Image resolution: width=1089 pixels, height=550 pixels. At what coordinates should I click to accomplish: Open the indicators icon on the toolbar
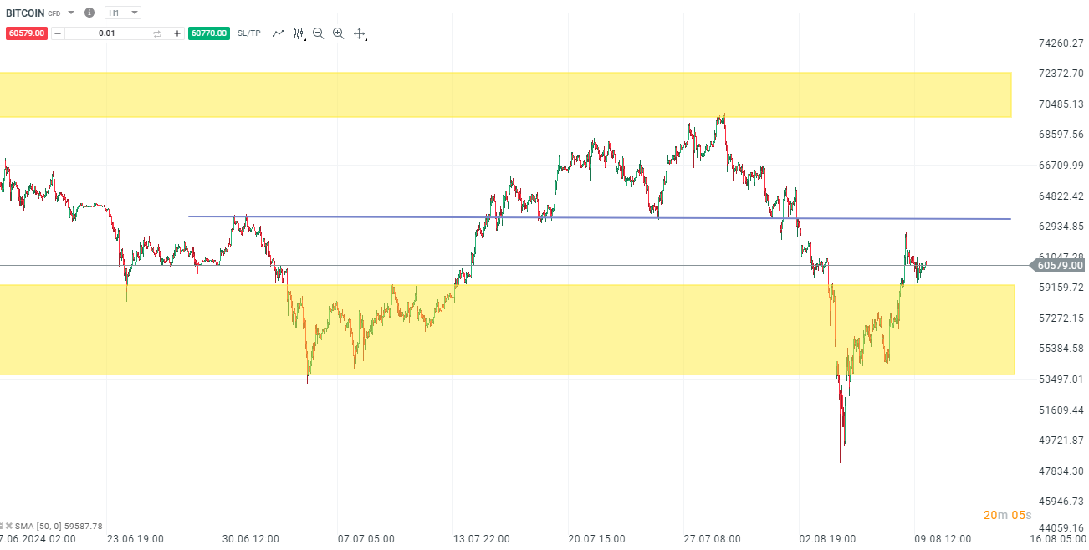(x=298, y=33)
